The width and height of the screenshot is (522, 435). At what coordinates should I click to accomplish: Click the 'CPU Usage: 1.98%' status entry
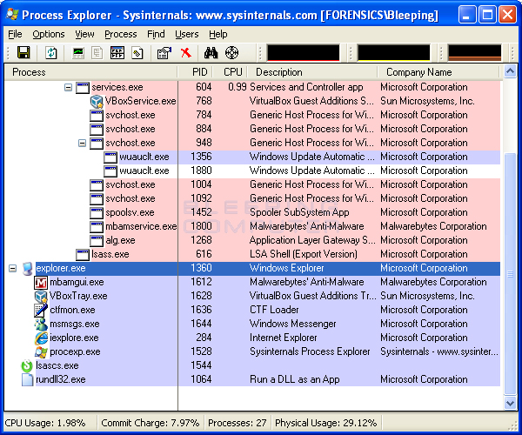click(45, 423)
